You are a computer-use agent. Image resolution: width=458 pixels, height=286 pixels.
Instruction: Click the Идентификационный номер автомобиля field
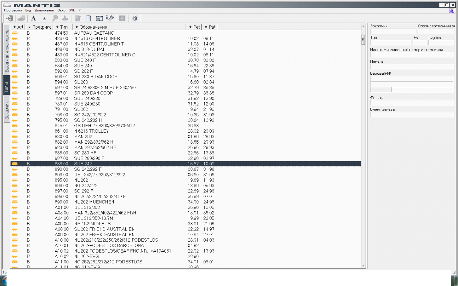click(412, 55)
